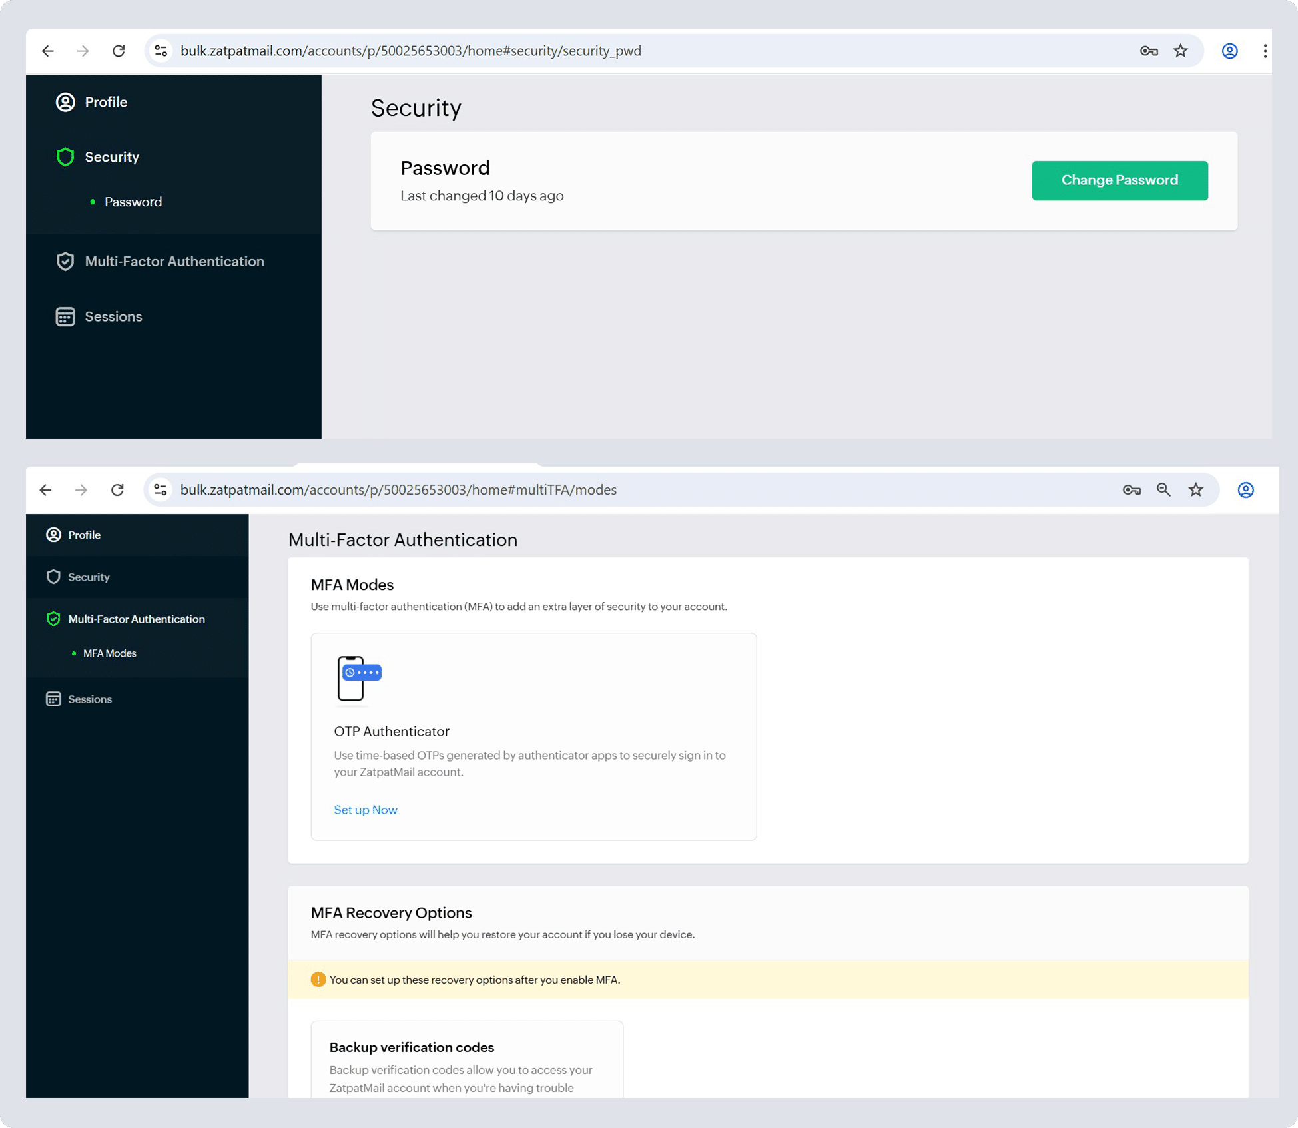Click the top browser address bar URL
The width and height of the screenshot is (1298, 1128).
point(410,51)
